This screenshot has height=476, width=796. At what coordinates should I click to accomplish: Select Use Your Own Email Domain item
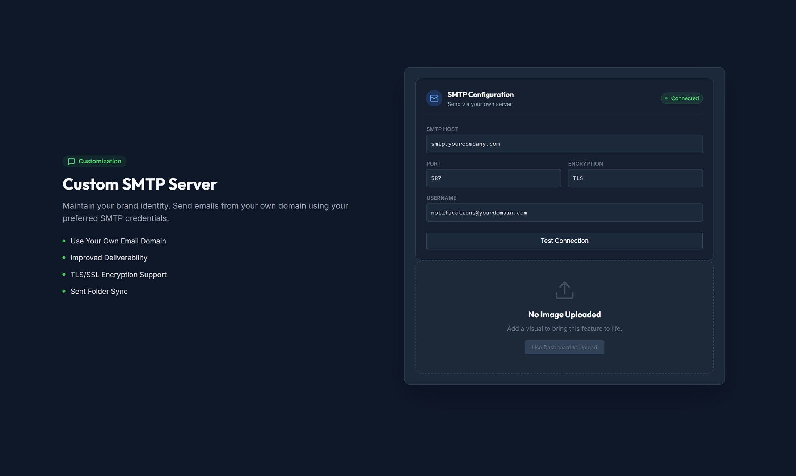point(118,241)
